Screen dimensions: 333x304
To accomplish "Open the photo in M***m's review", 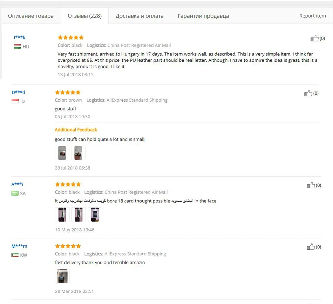I will pyautogui.click(x=62, y=276).
